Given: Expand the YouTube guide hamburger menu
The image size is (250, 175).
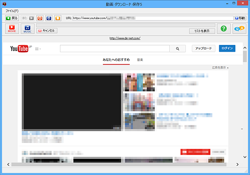Looking at the screenshot, I should tap(38, 49).
